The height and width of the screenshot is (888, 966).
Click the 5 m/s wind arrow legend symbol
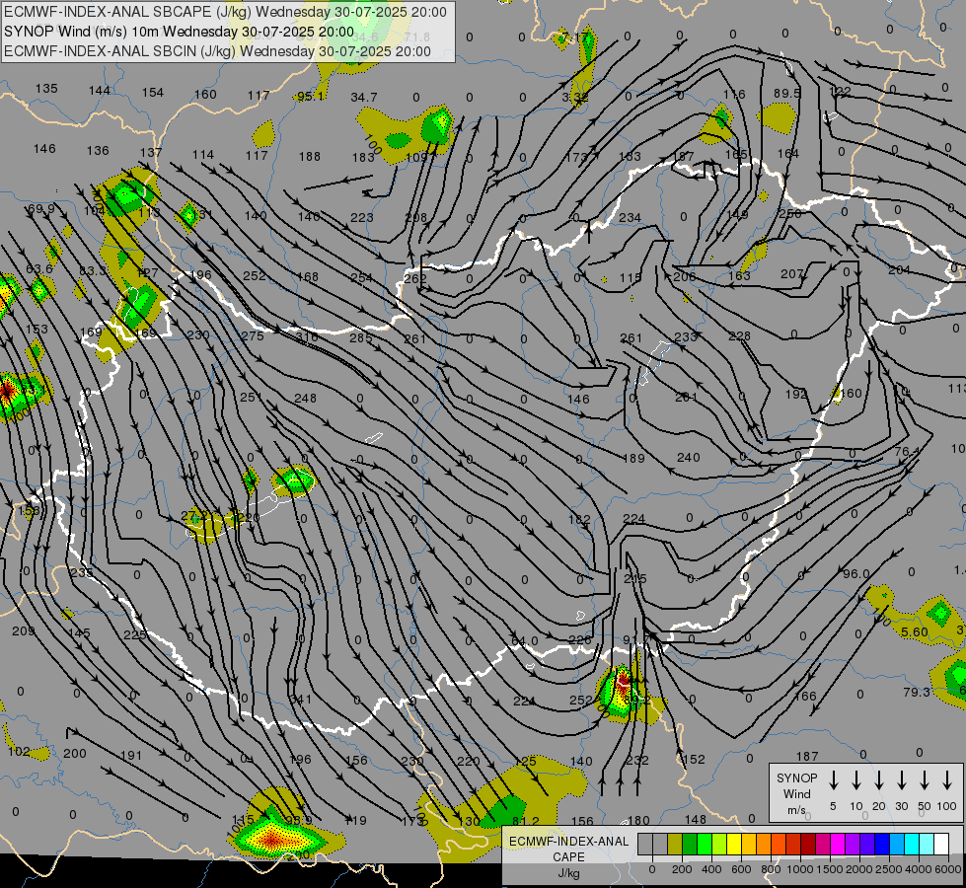tap(833, 780)
